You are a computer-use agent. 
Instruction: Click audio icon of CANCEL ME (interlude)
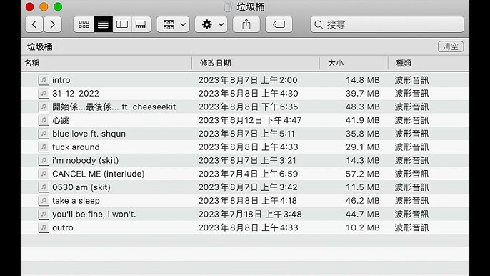44,174
